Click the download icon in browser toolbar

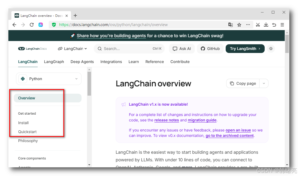click(266, 25)
